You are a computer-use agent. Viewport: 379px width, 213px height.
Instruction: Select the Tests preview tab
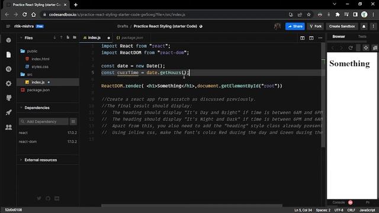(362, 37)
